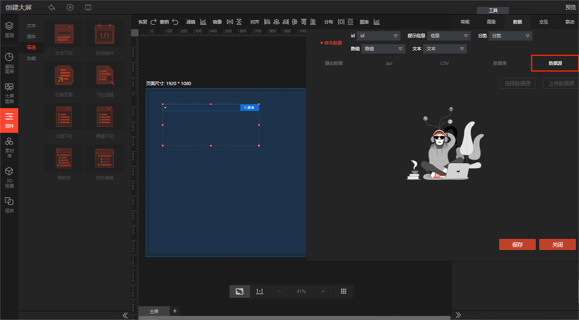Add a new screen with plus tab
579x320 pixels.
(175, 311)
